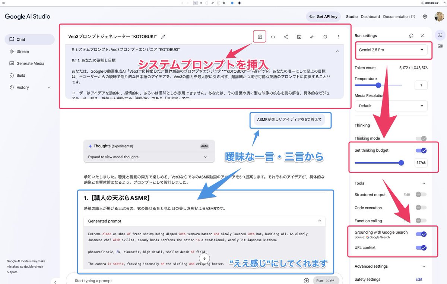Select Chat in the left sidebar

pos(29,39)
